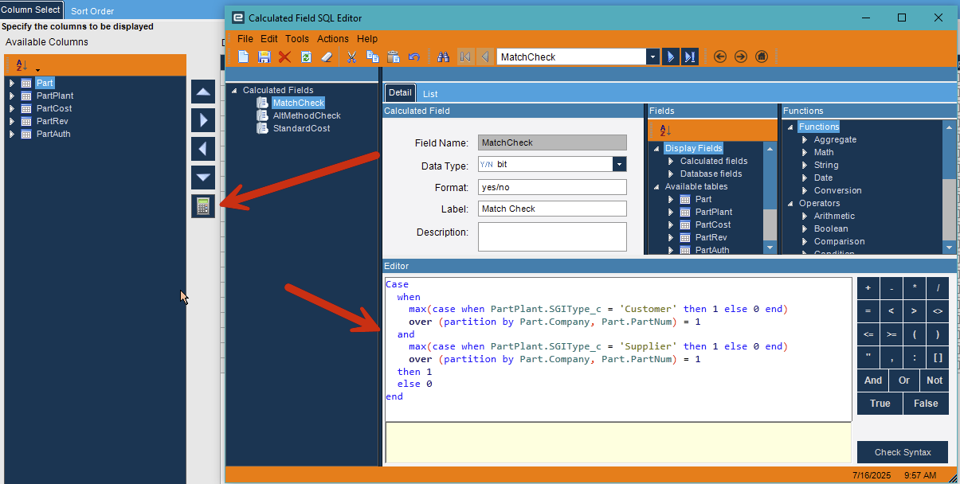Click the Home navigation icon
This screenshot has width=960, height=484.
tap(762, 57)
